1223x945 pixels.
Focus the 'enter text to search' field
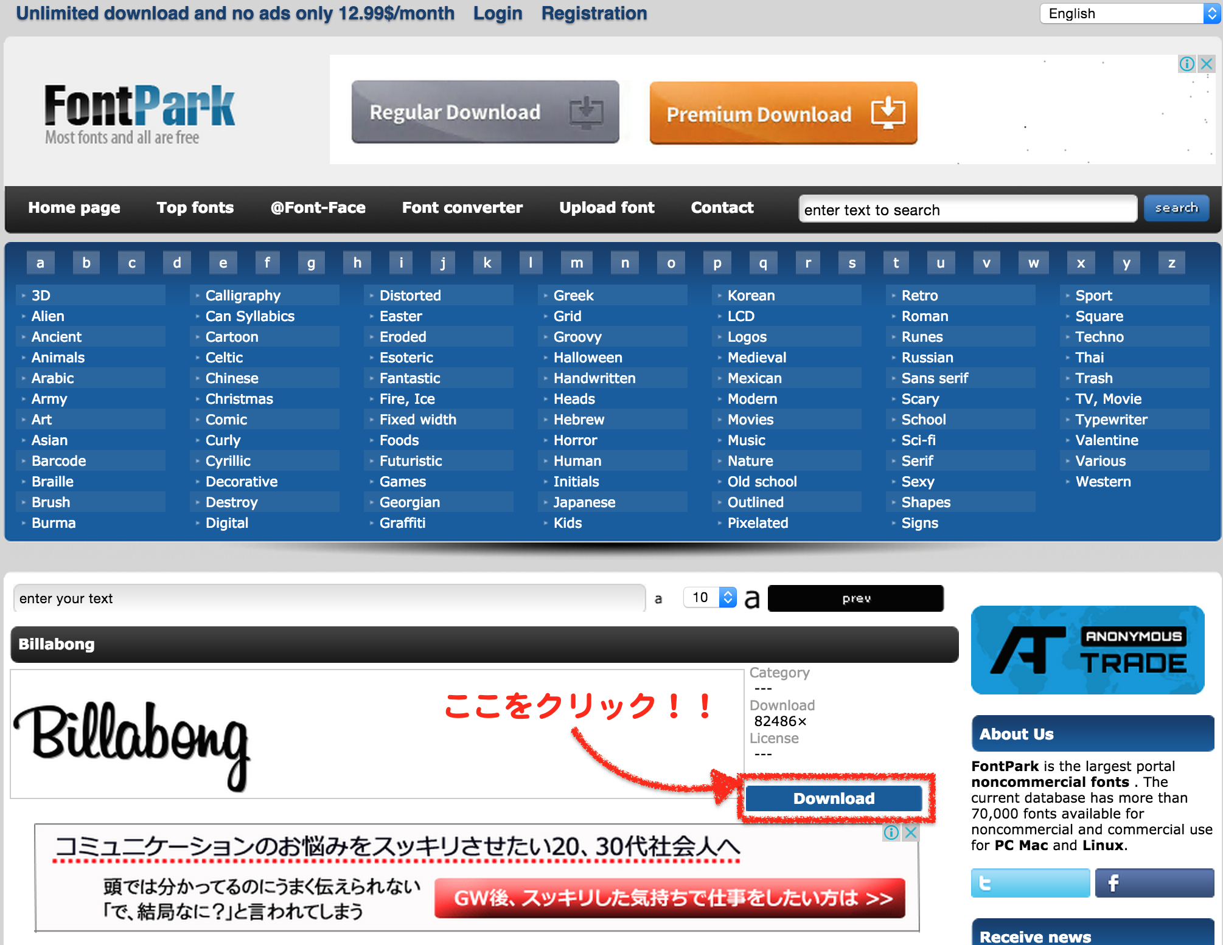click(967, 209)
